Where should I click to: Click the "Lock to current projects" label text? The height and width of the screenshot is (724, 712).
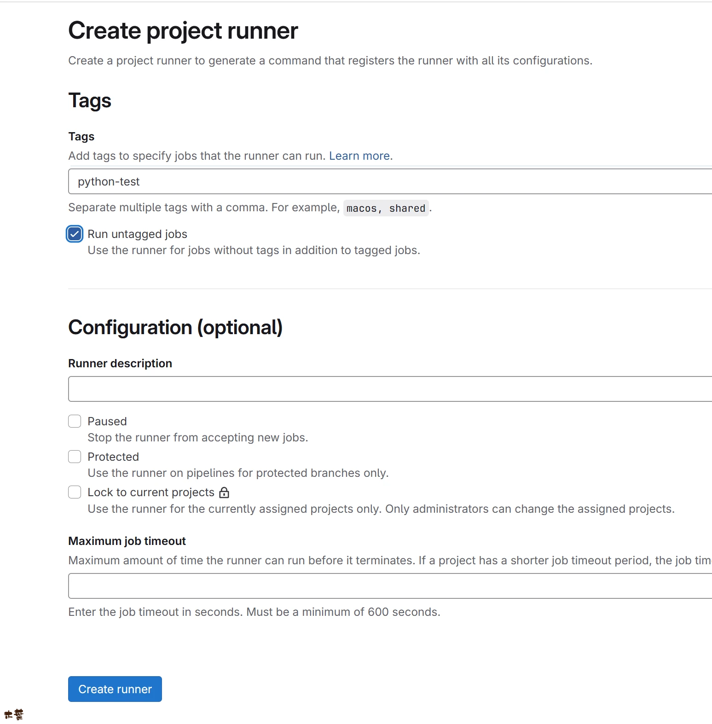(151, 492)
